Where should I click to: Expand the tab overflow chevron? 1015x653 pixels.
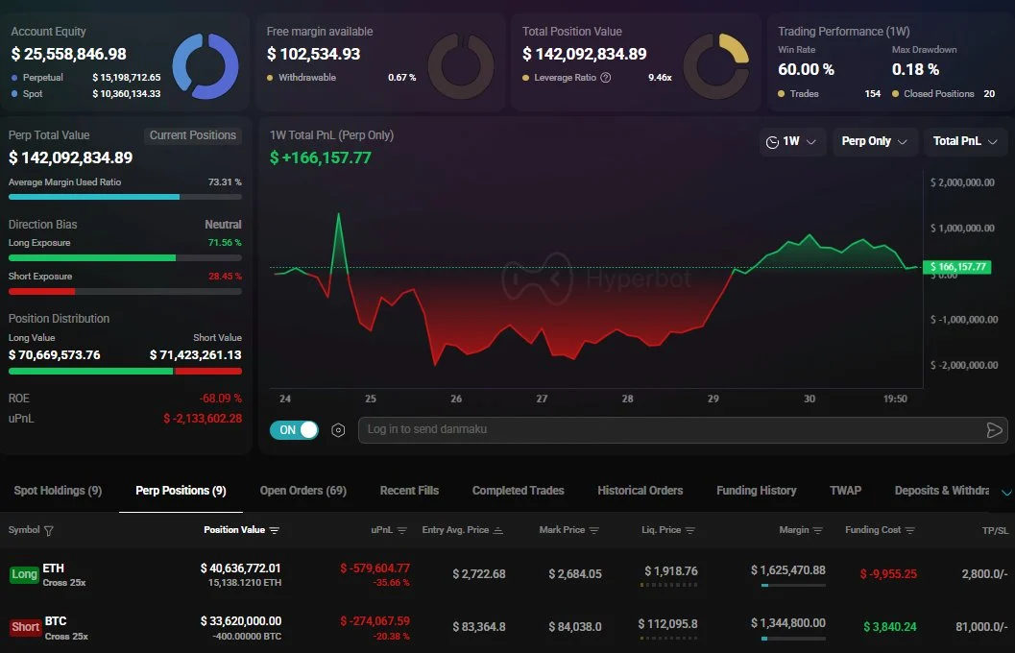tap(1006, 493)
